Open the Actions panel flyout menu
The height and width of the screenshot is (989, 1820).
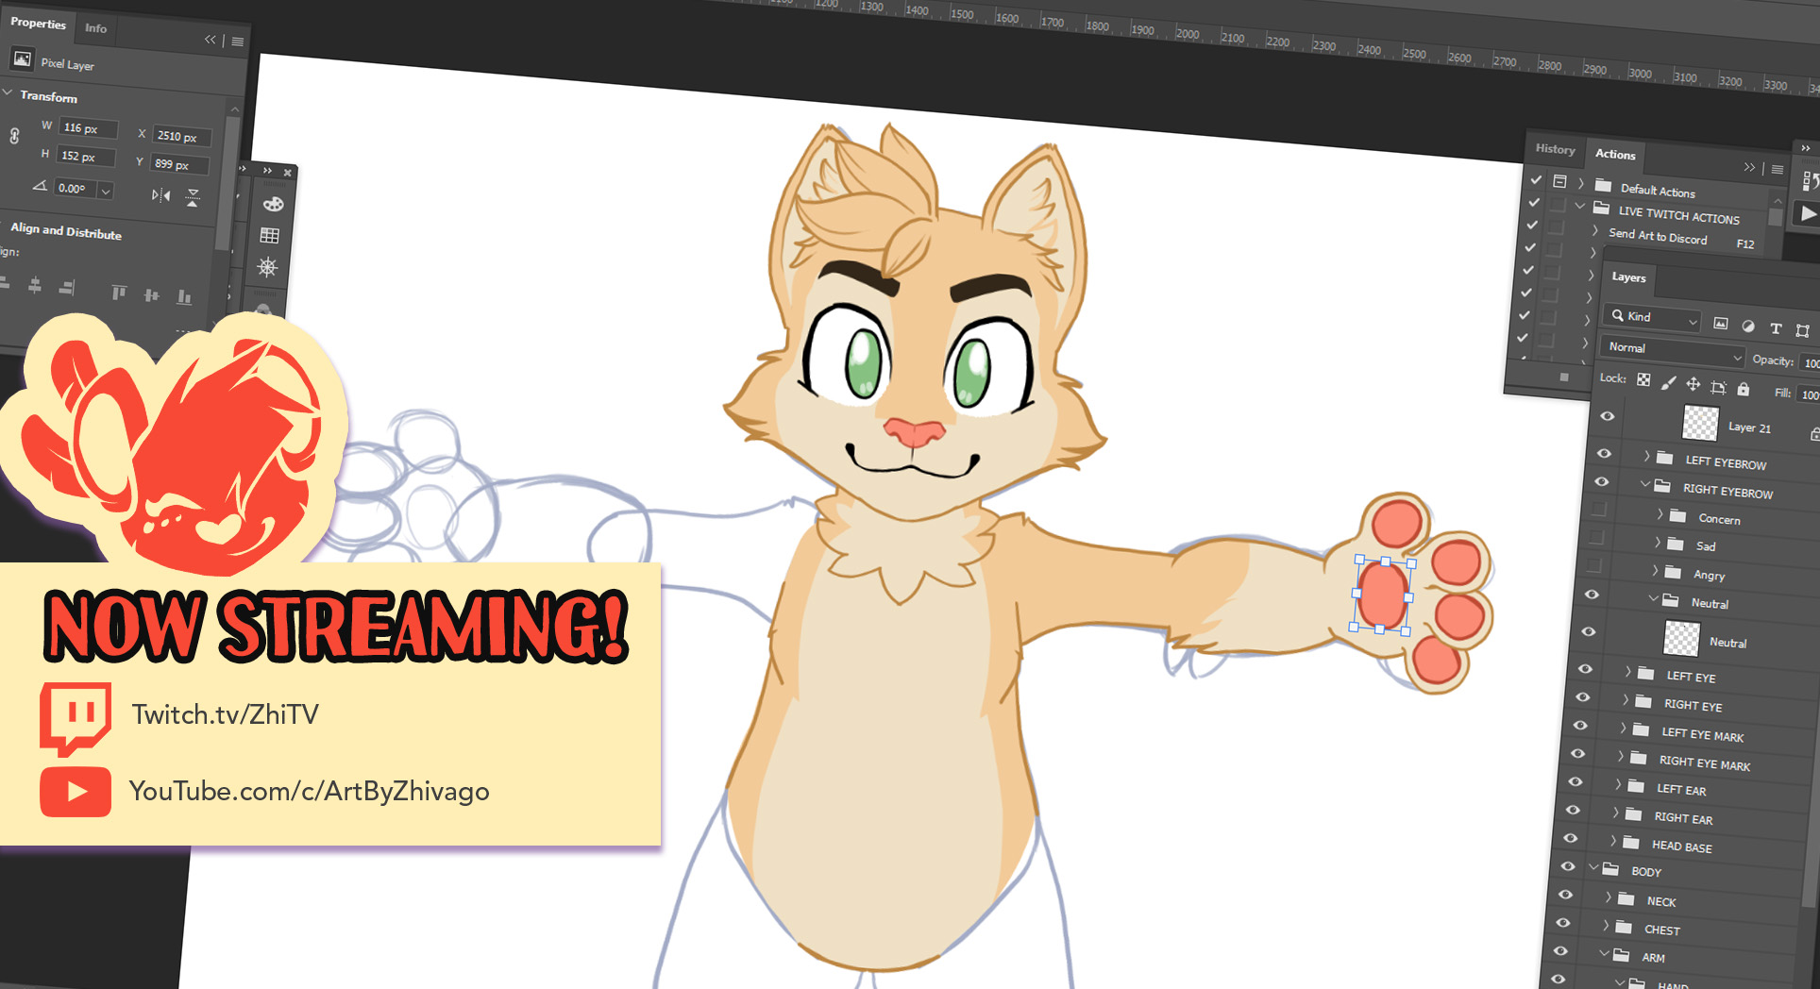[x=1778, y=170]
